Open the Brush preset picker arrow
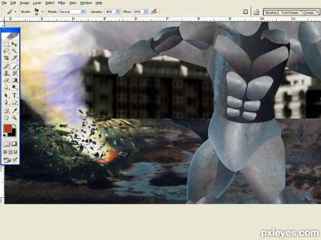 [x=42, y=12]
